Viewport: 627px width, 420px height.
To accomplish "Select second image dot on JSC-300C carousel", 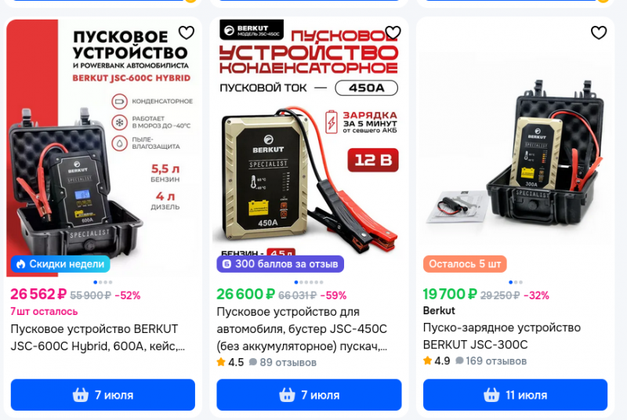I will click(x=516, y=282).
